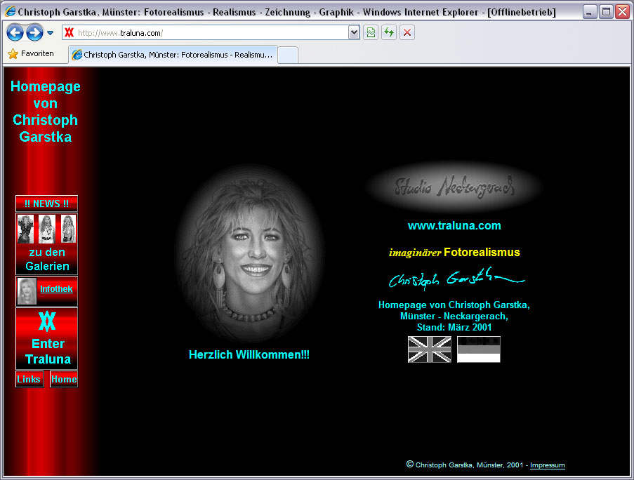Open the third gallery thumbnail figure
The height and width of the screenshot is (480, 634).
click(68, 229)
